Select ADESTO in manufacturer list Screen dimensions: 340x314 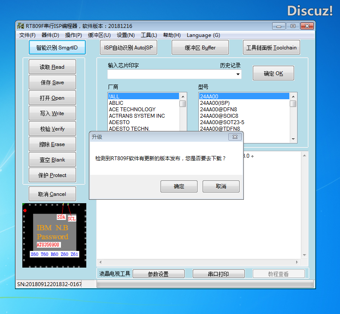coord(143,122)
